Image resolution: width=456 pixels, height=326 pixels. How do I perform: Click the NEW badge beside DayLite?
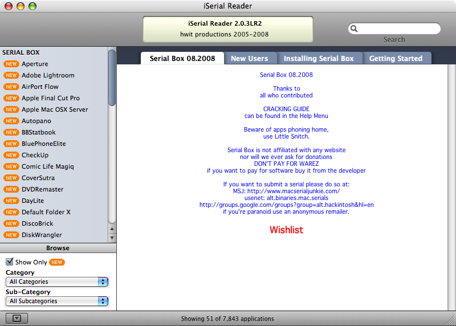click(x=11, y=201)
